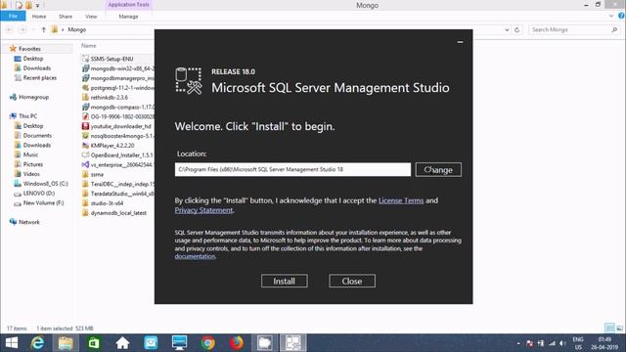The image size is (626, 352).
Task: Open the Share ribbon tab
Action: (66, 17)
